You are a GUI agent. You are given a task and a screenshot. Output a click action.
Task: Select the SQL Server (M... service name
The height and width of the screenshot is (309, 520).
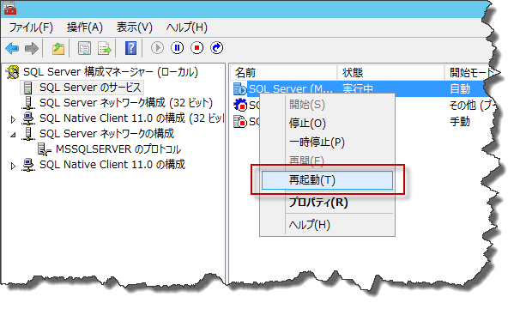291,88
